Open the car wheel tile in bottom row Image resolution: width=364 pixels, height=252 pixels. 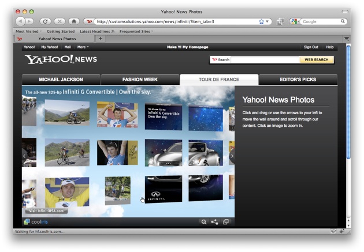pyautogui.click(x=206, y=187)
